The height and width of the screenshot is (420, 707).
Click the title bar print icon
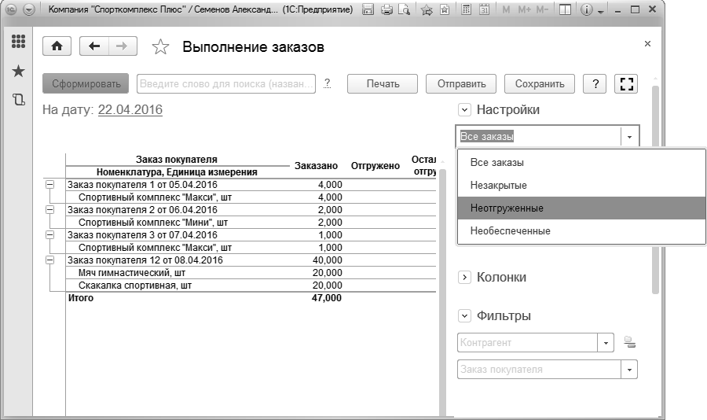[386, 10]
